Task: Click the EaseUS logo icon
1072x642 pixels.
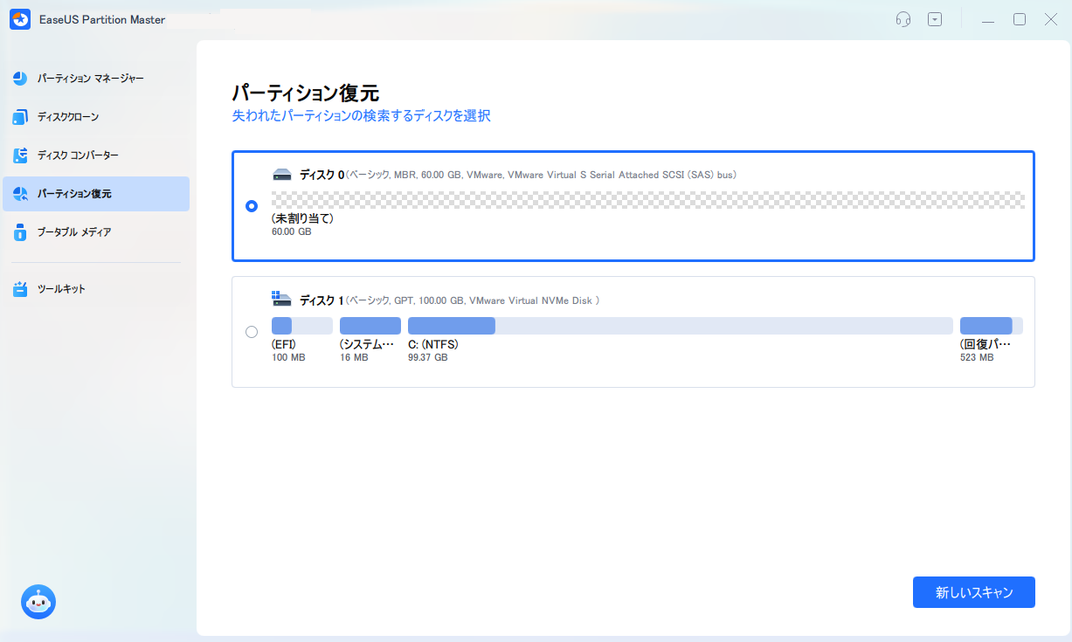Action: tap(19, 18)
